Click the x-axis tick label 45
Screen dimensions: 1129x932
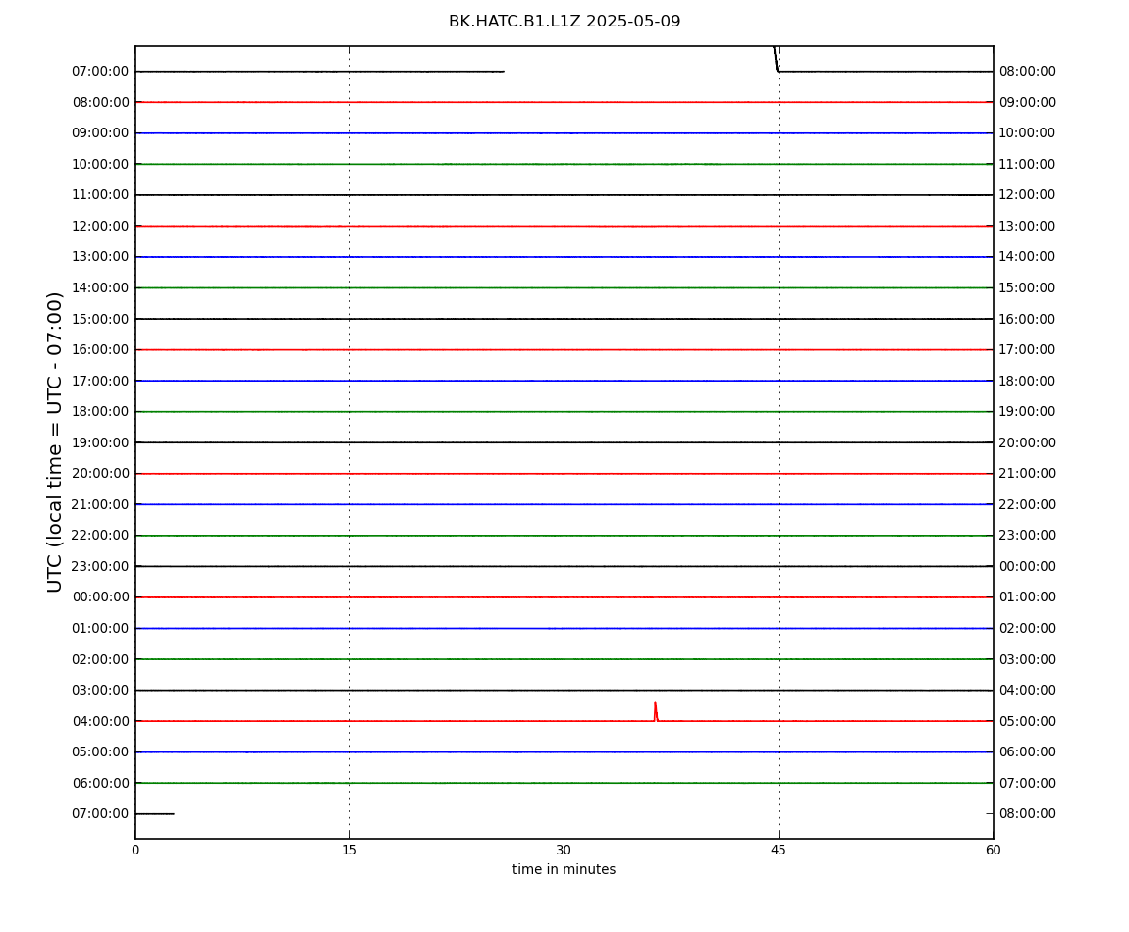[x=779, y=850]
